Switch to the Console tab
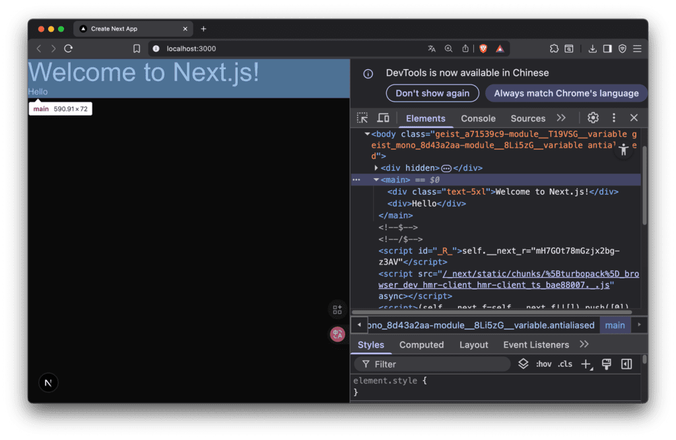Screen dimensions: 676x440 (x=478, y=119)
